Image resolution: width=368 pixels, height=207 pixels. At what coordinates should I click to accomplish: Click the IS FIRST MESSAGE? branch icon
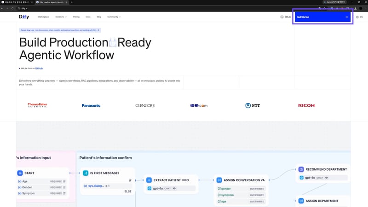tap(86, 173)
